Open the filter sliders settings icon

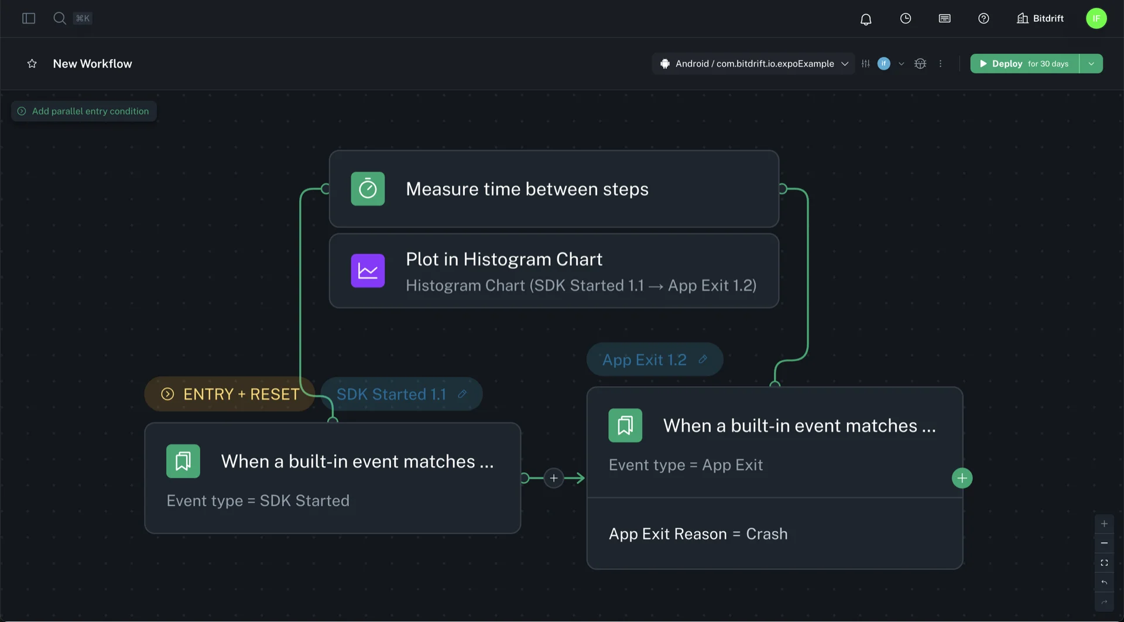(x=866, y=64)
